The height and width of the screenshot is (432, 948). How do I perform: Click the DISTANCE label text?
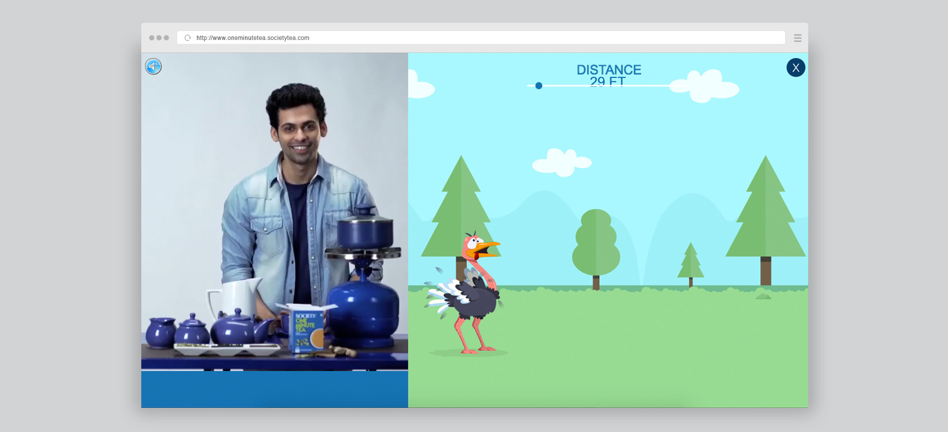pos(609,70)
